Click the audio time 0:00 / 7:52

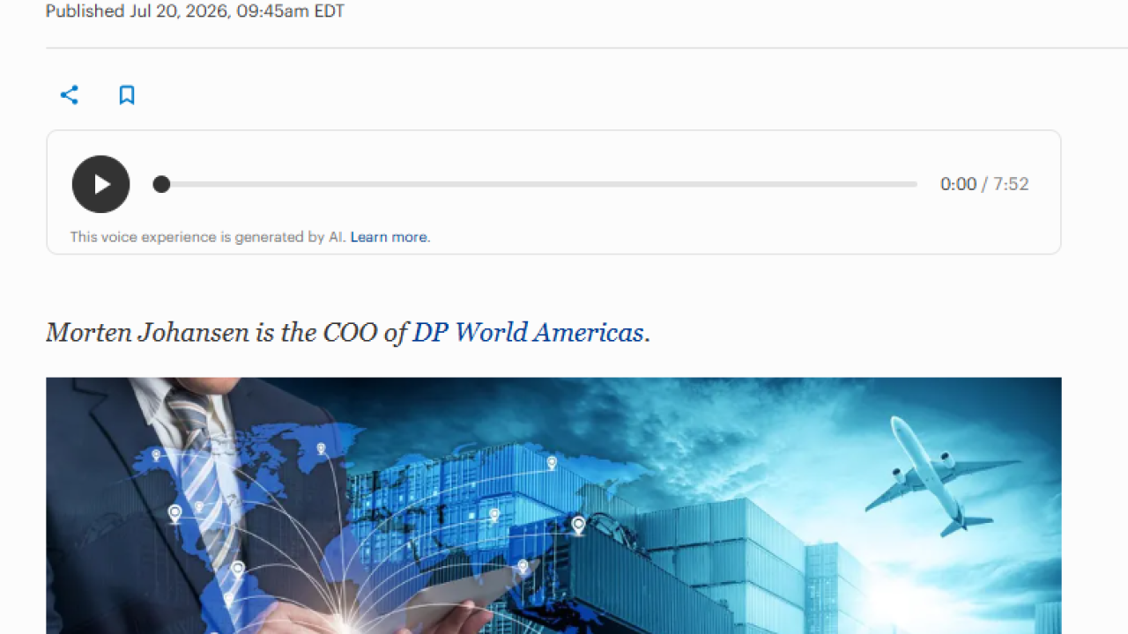(984, 184)
